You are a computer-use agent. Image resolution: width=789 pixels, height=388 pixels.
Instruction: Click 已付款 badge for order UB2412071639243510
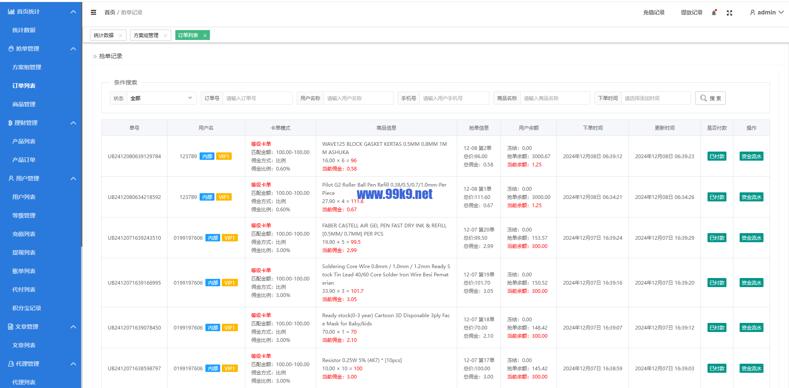(717, 238)
